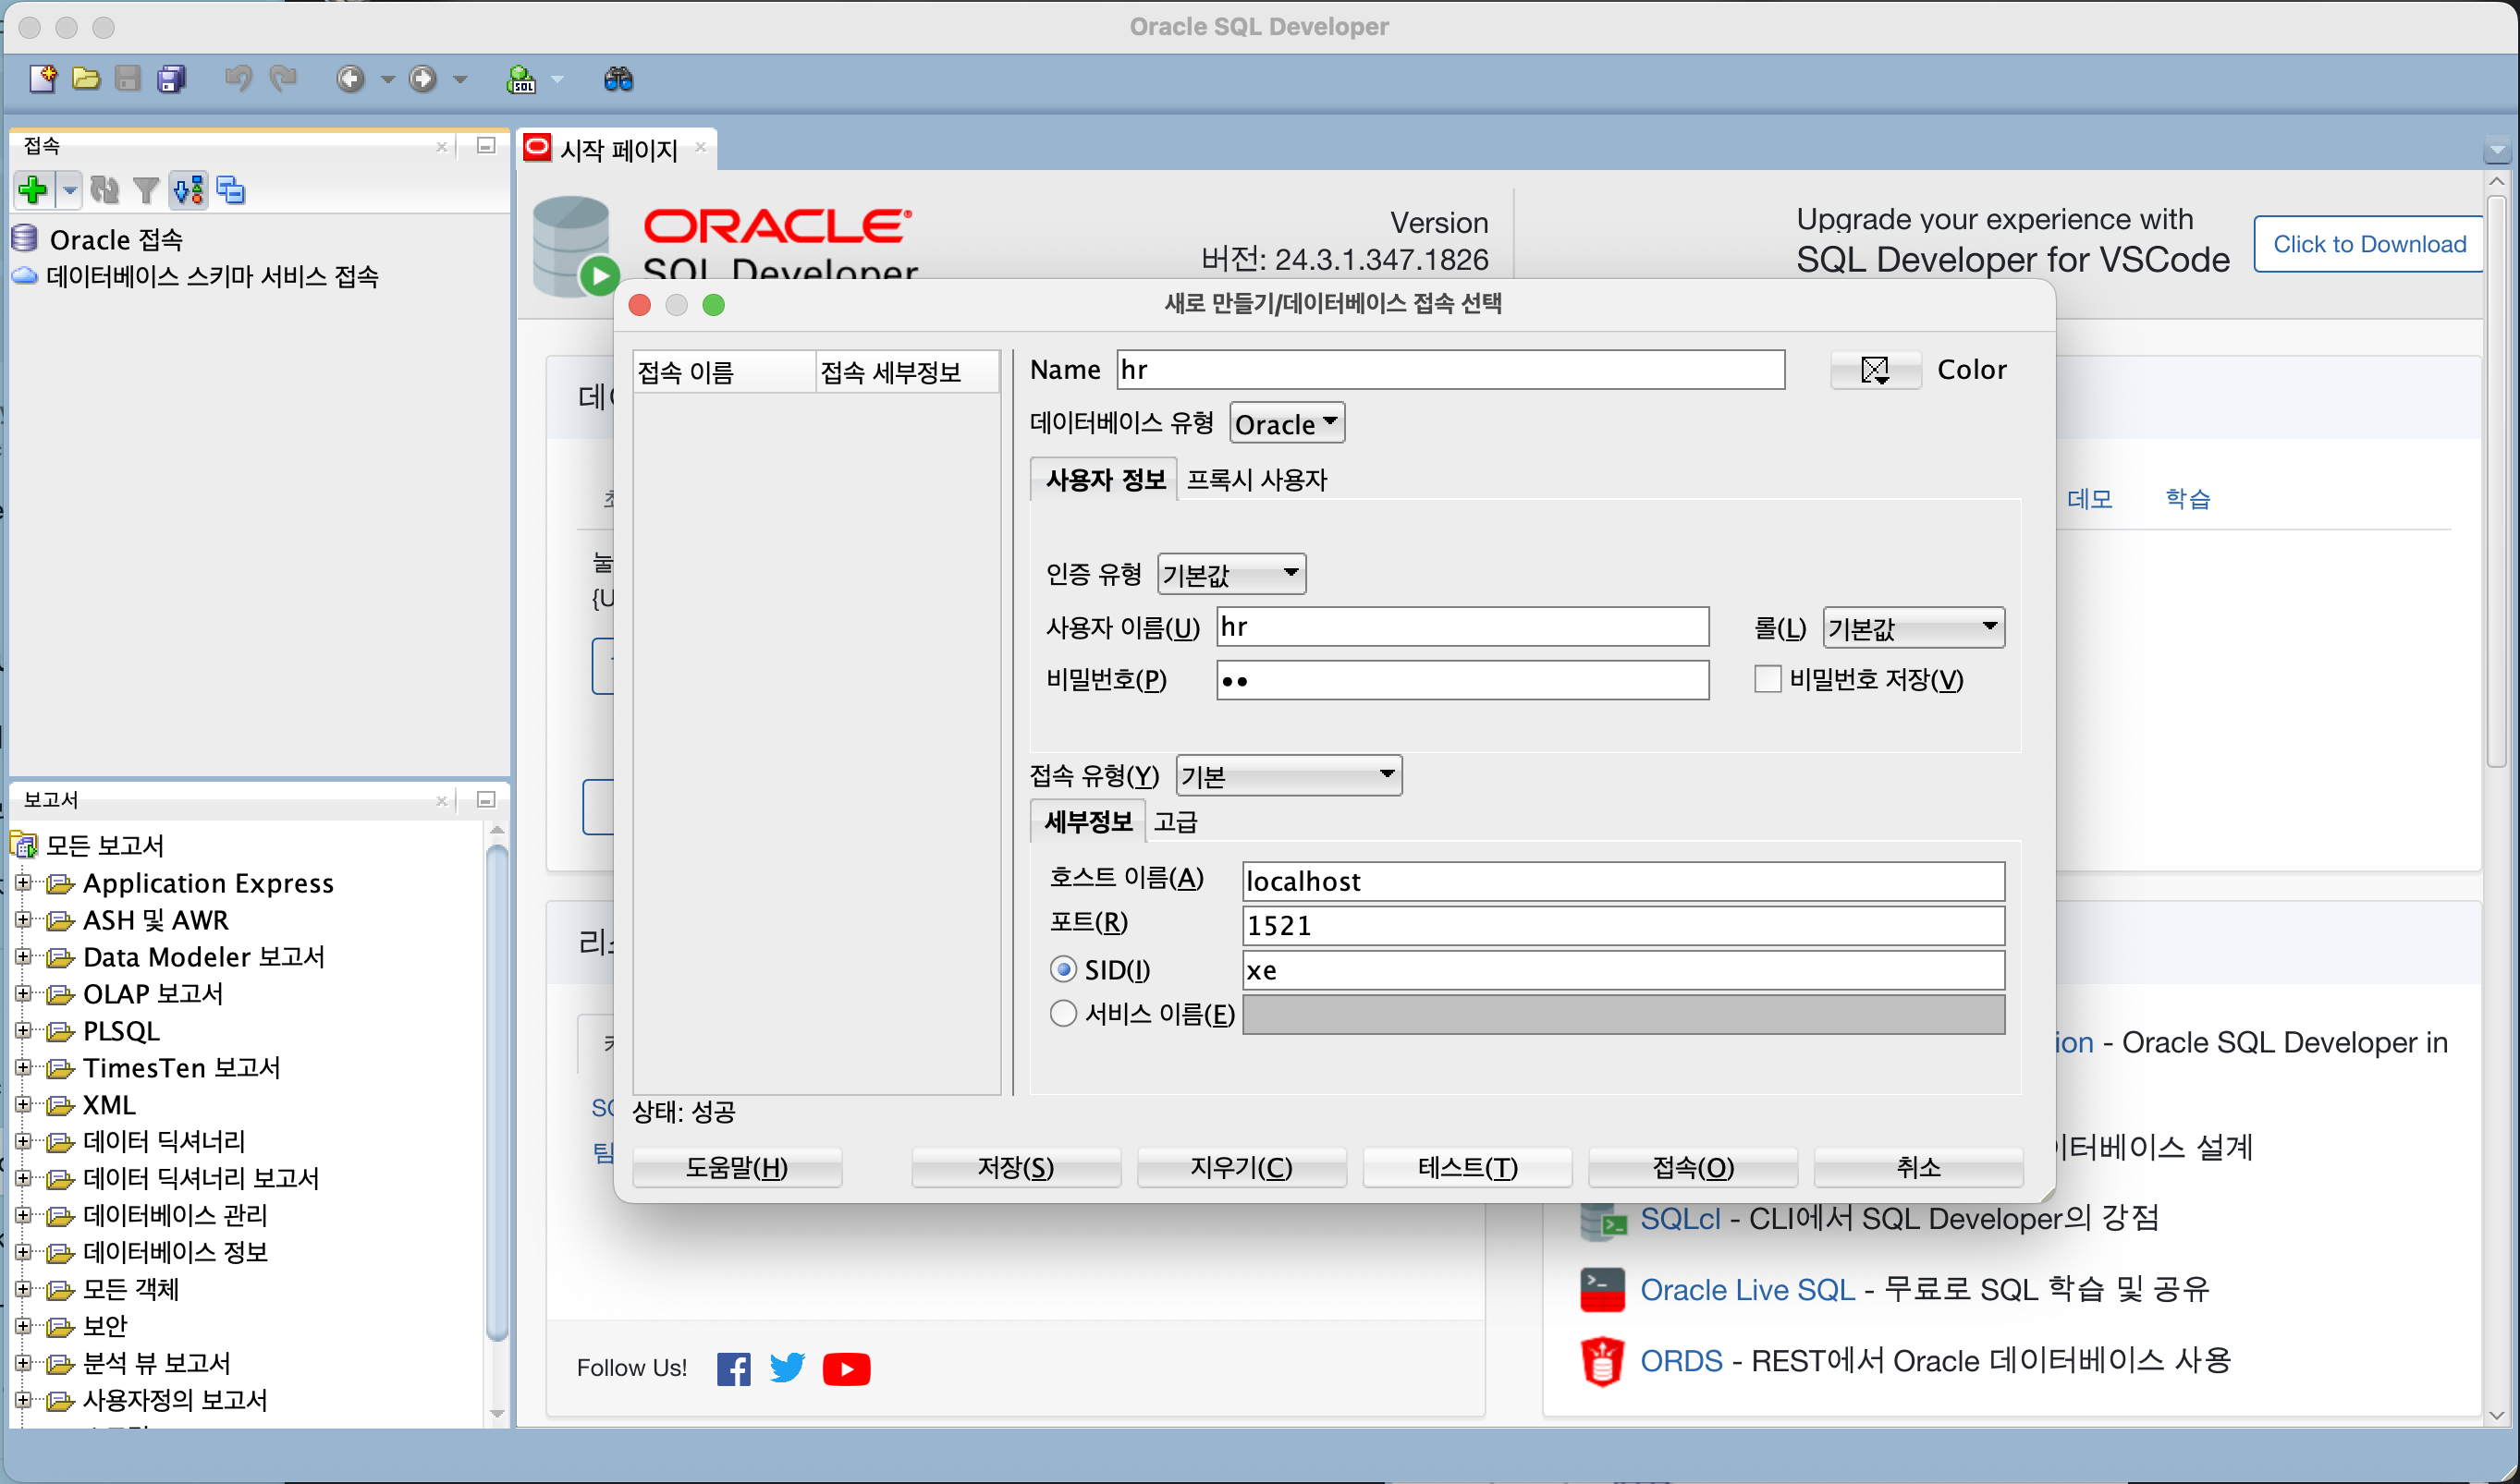Screen dimensions: 2520x1484
Task: Click the binoculars Find DB Object icon
Action: click(618, 79)
